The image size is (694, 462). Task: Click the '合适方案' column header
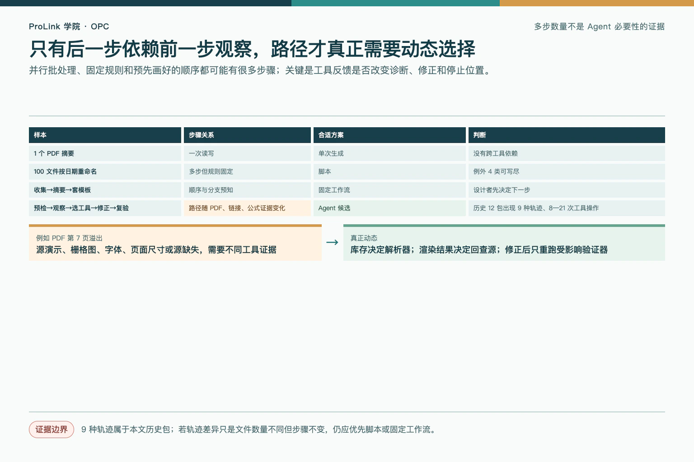pos(389,135)
